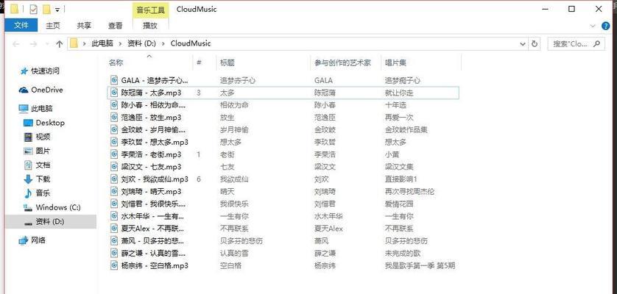
Task: Open the 文件 menu tab
Action: click(21, 26)
